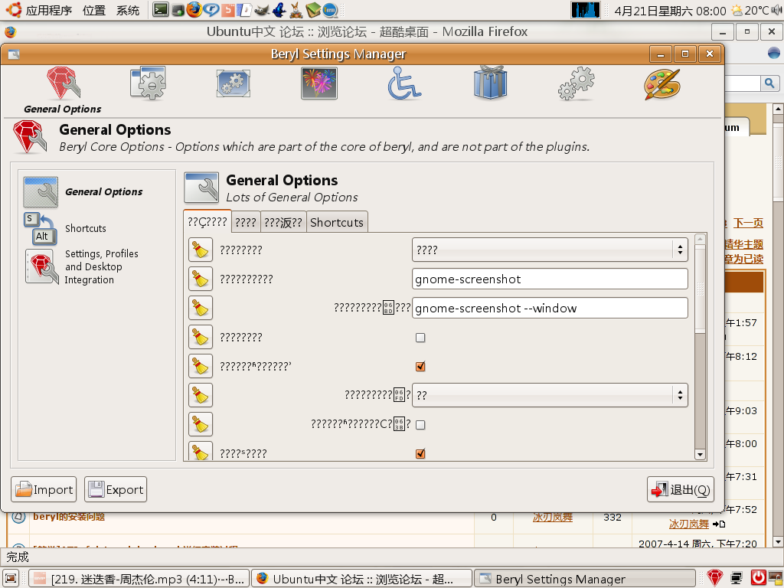Click the Export button
The height and width of the screenshot is (588, 784).
pyautogui.click(x=116, y=489)
